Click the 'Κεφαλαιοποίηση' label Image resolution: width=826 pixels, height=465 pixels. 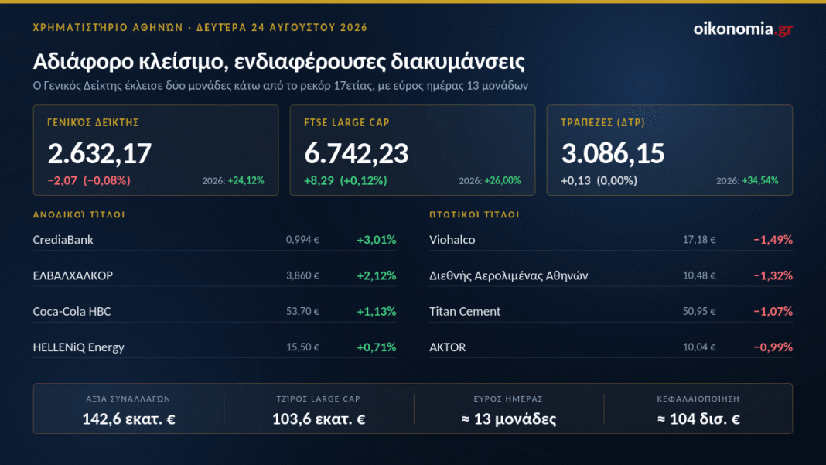(698, 399)
